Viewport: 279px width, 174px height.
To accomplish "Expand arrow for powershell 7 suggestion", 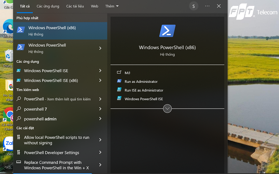I will coord(100,109).
